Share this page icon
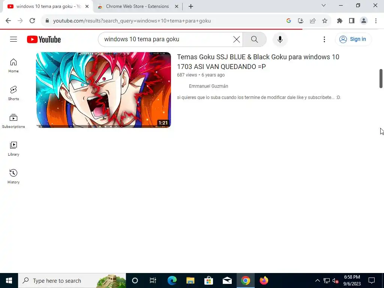The width and height of the screenshot is (384, 288). point(313,21)
